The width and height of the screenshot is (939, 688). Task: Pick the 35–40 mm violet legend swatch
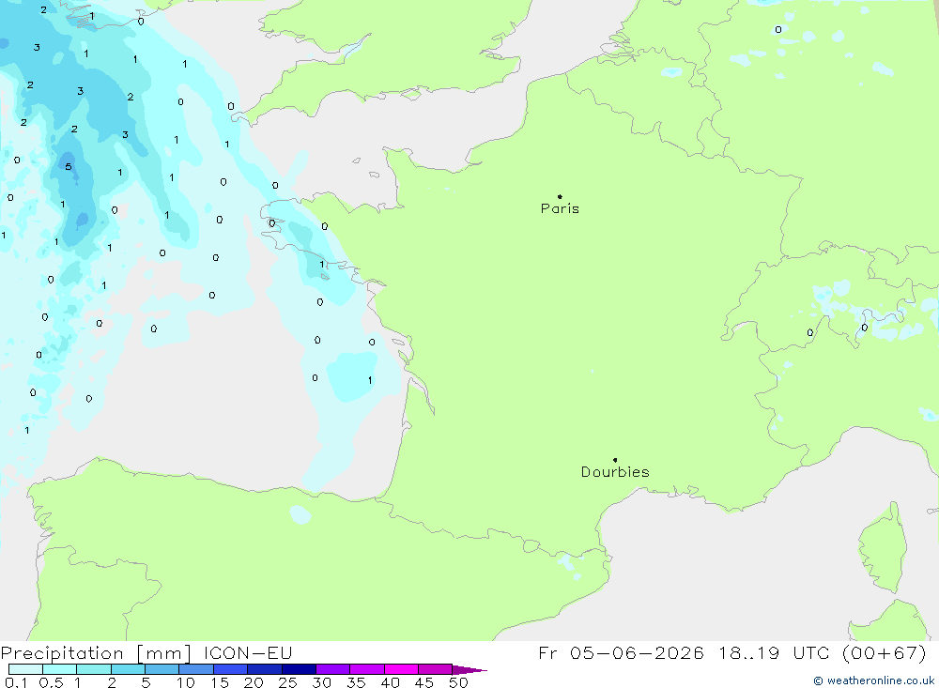367,669
